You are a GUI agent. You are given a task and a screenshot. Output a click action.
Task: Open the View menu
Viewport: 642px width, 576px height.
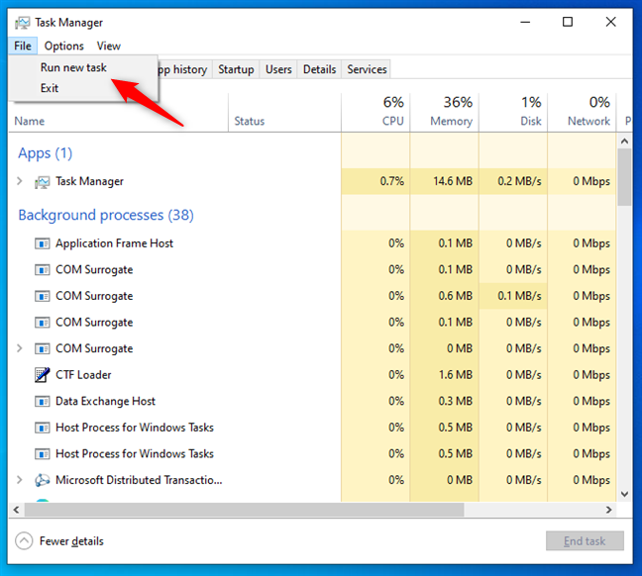click(109, 46)
